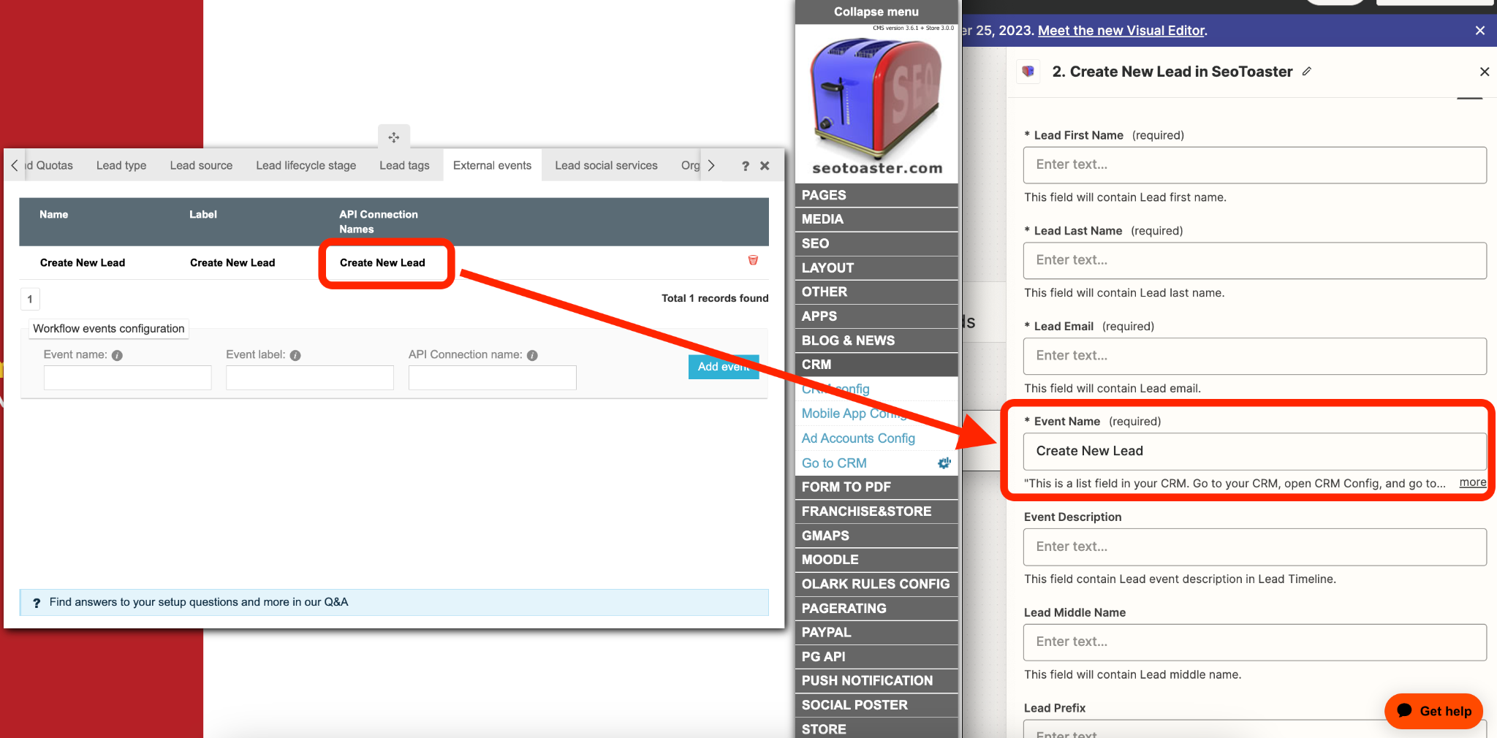1497x738 pixels.
Task: Click the Q&A question mark icon
Action: point(37,603)
